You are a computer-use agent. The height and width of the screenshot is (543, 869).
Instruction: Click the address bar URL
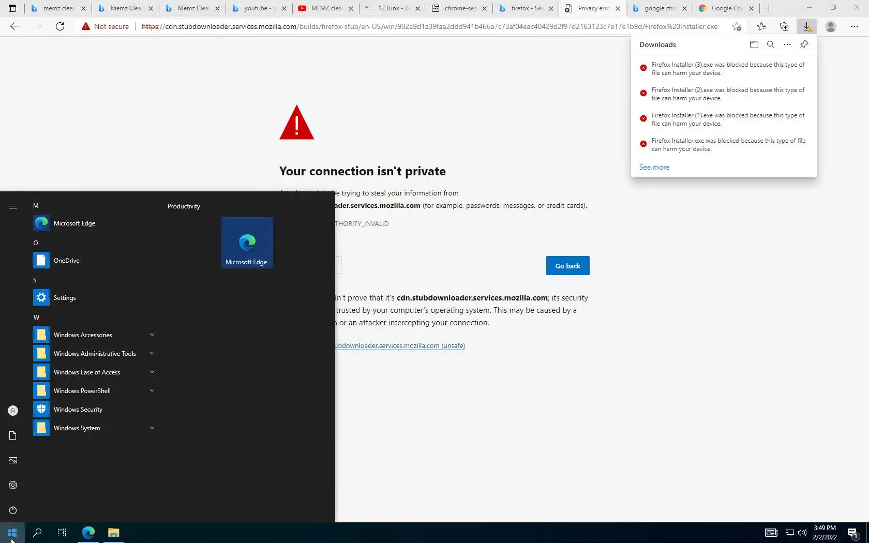pos(429,26)
